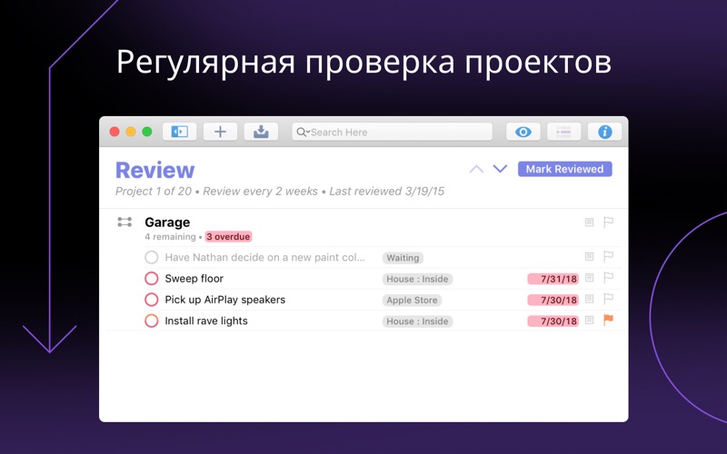Open note icon for Garage project
Image resolution: width=727 pixels, height=454 pixels.
[x=589, y=222]
